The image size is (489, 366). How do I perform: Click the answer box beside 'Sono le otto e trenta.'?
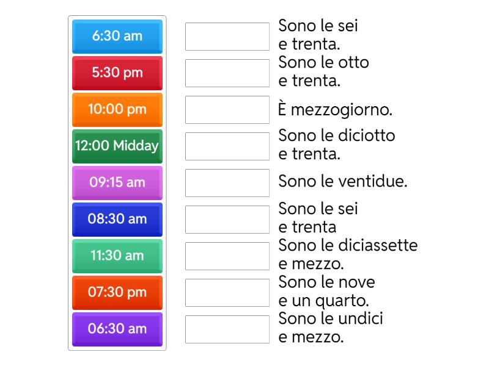227,73
